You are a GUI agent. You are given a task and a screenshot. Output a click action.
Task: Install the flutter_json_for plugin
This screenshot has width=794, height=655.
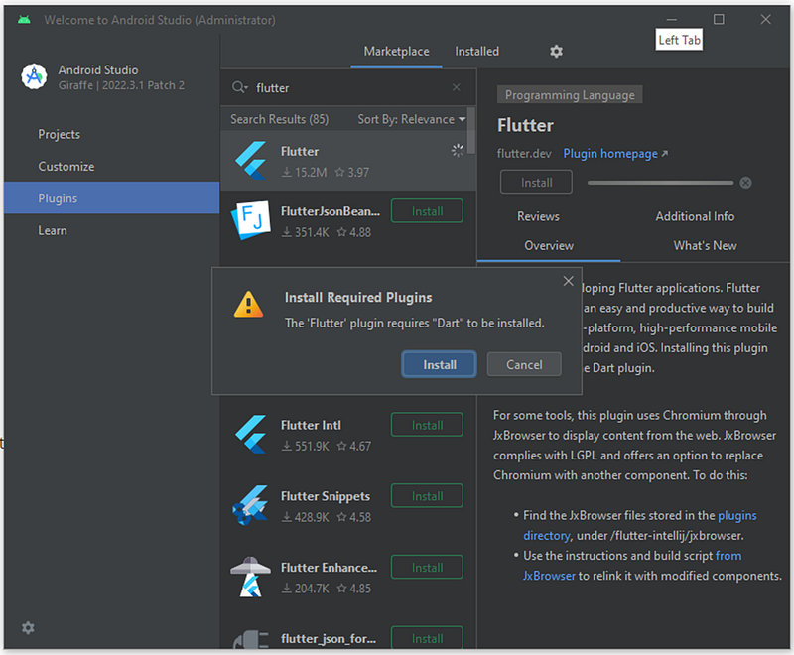pos(427,638)
